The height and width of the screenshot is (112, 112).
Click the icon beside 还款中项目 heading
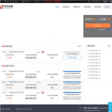pyautogui.click(x=3, y=66)
